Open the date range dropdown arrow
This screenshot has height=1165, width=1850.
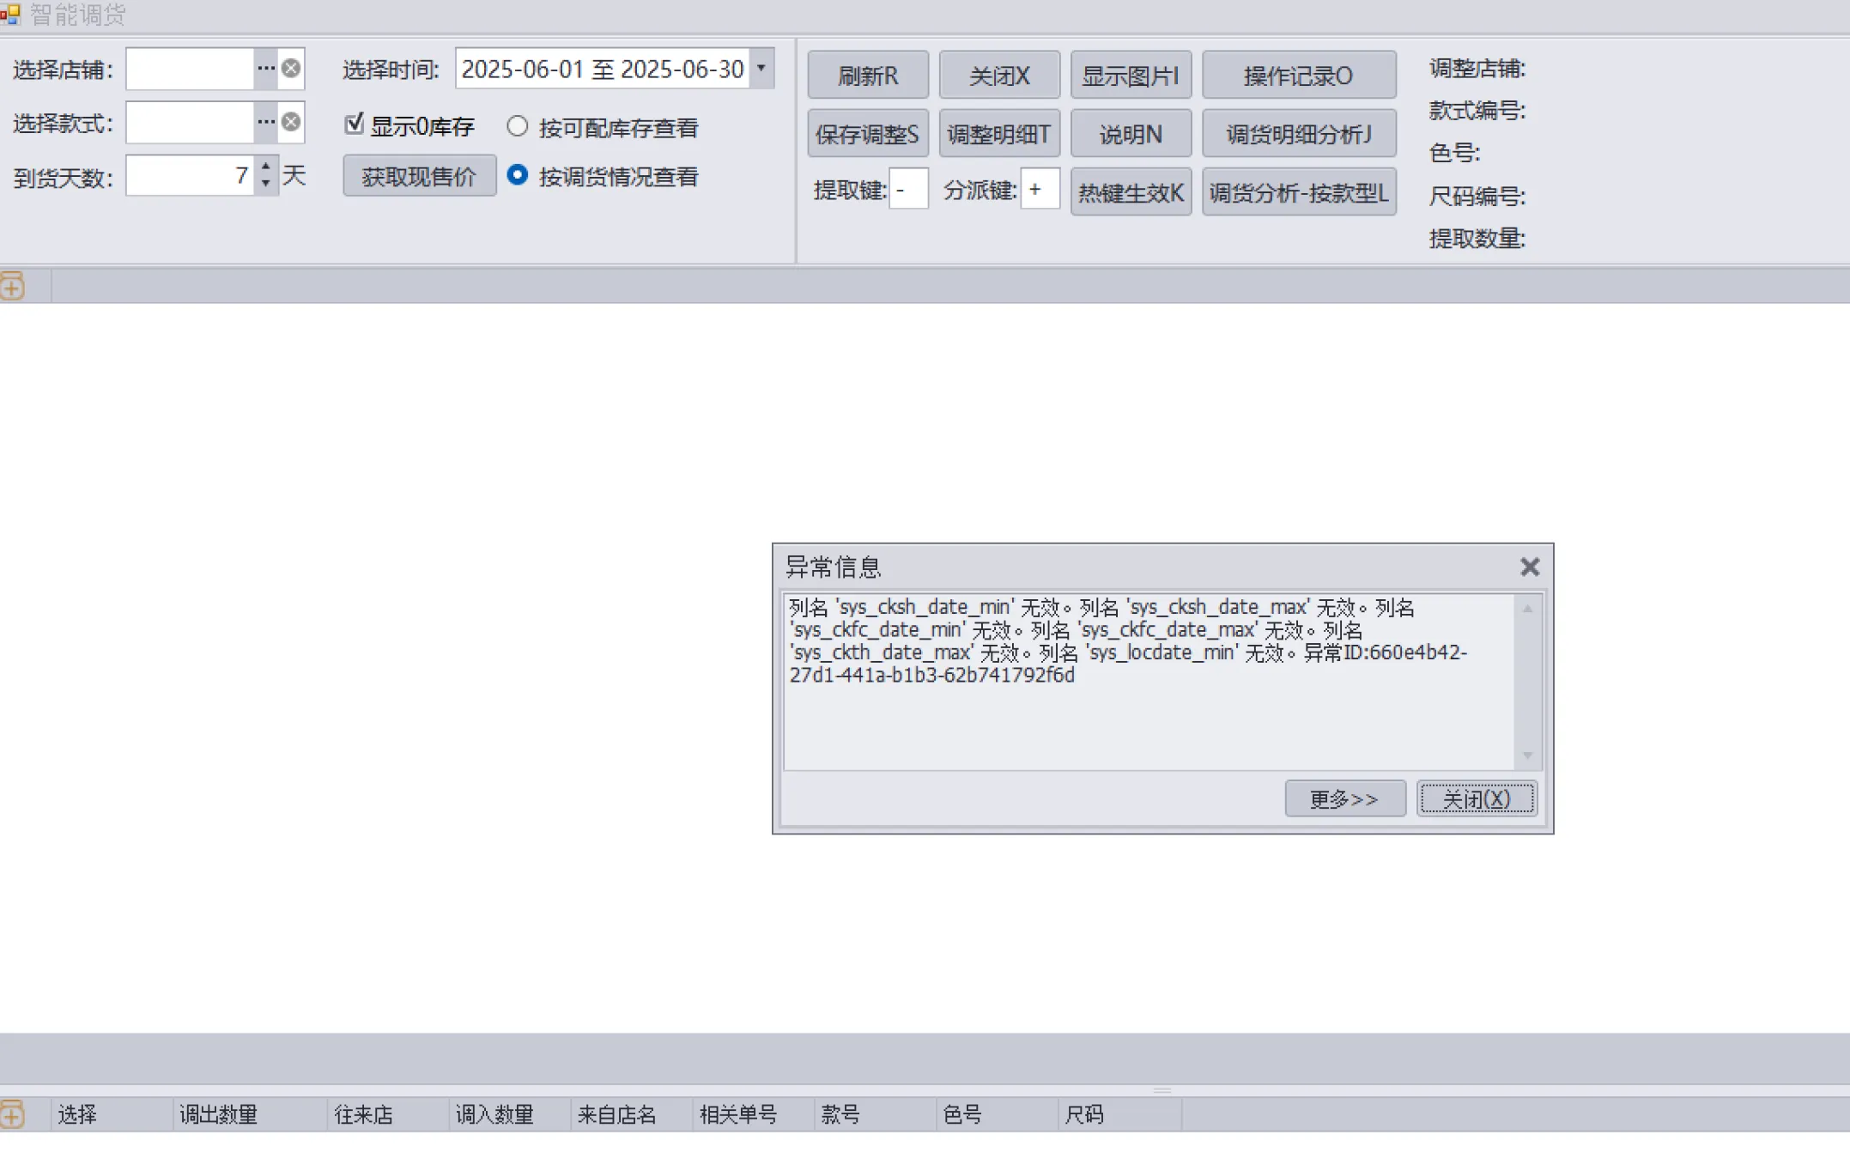pyautogui.click(x=761, y=69)
